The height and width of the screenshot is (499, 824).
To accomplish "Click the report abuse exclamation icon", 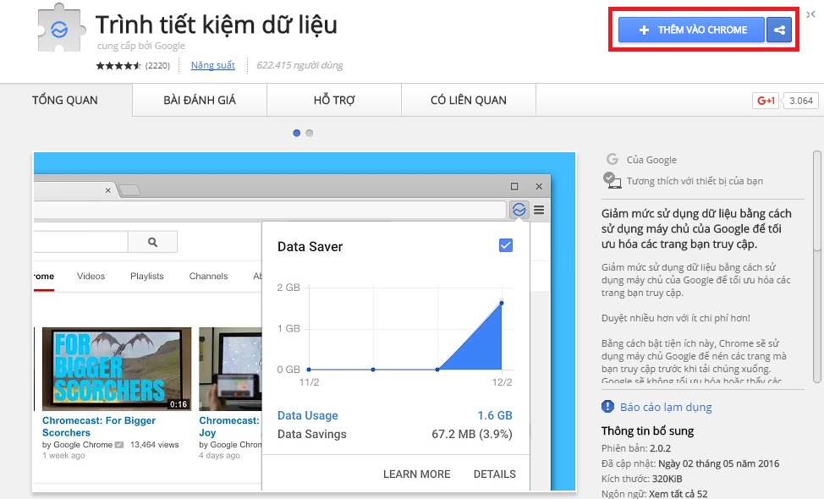I will coord(607,407).
